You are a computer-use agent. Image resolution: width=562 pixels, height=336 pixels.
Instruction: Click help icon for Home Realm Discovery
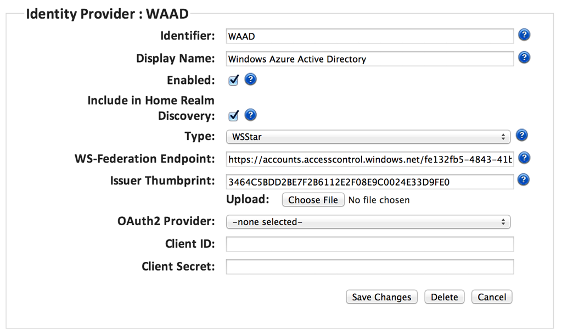250,115
